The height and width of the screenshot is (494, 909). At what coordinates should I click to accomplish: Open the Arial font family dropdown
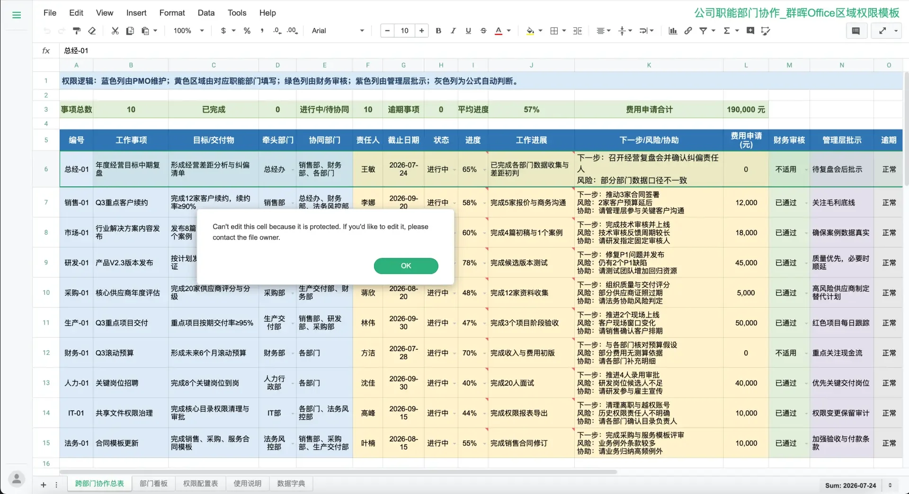coord(338,31)
